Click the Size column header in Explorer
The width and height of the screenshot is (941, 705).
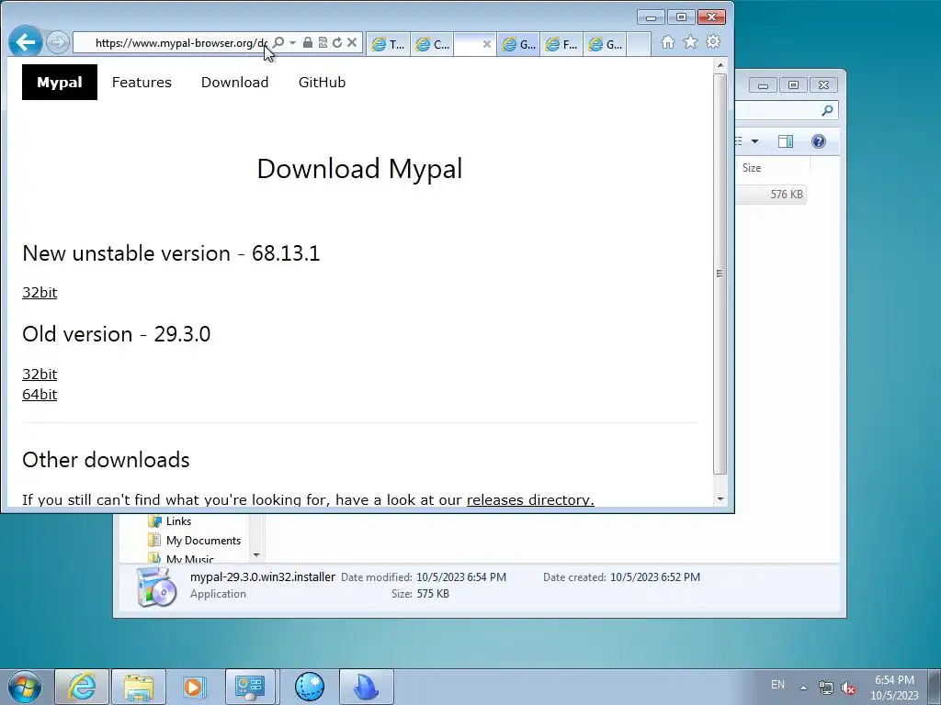773,168
